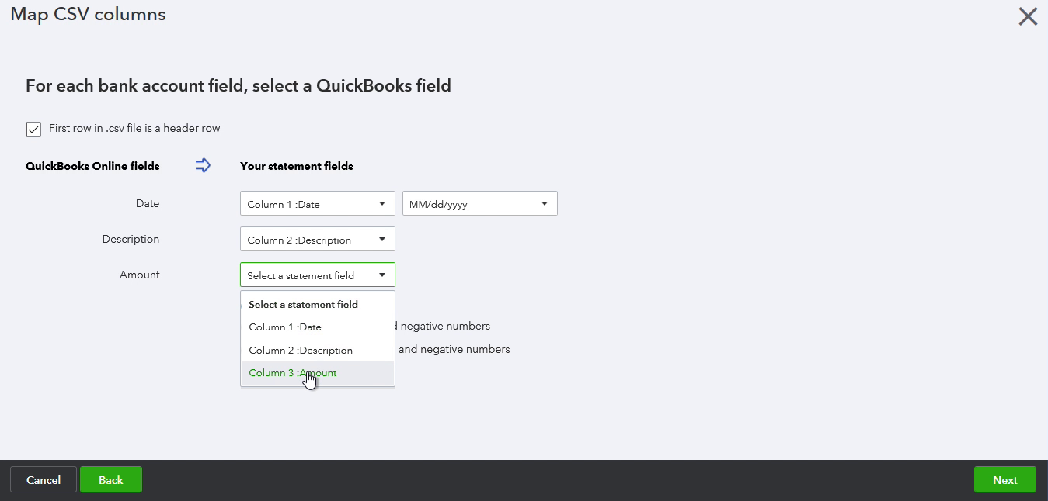Viewport: 1048px width, 501px height.
Task: Close the Map CSV columns dialog
Action: 1028,16
